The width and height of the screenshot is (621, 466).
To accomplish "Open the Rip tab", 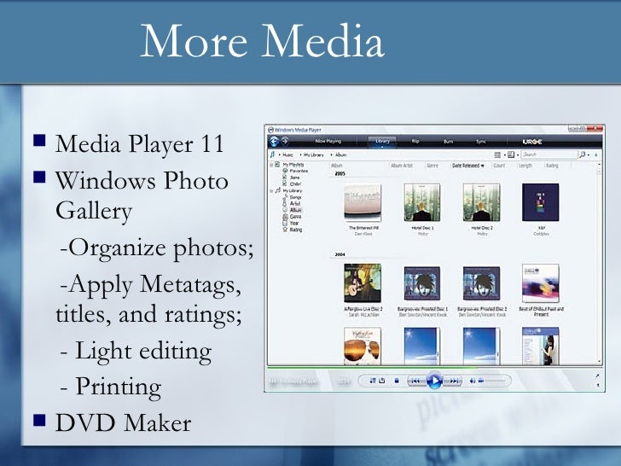I will coord(415,141).
